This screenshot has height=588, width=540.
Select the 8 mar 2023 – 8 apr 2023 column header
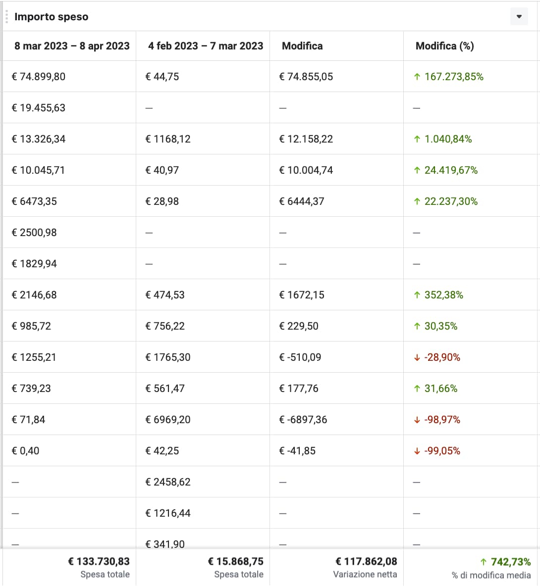[72, 46]
